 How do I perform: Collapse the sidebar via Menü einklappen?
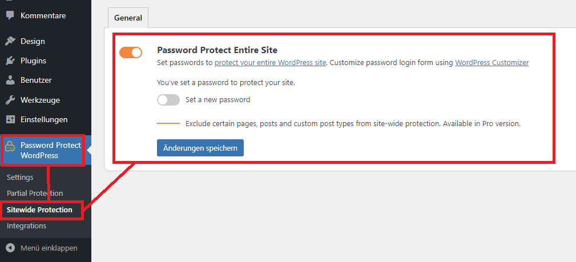click(x=49, y=248)
